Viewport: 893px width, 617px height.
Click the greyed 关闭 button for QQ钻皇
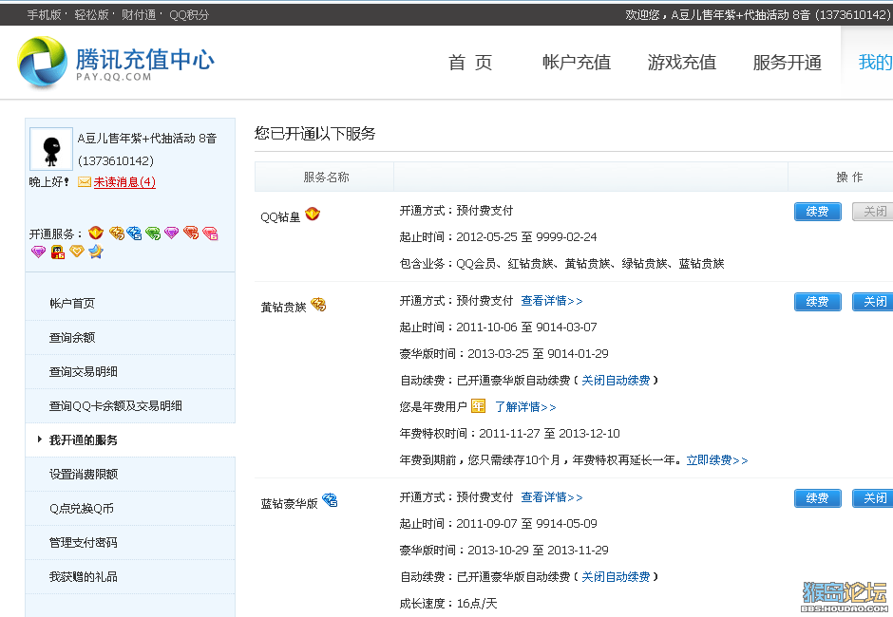(x=872, y=212)
